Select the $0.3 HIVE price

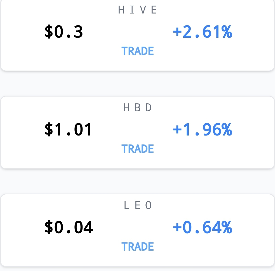click(64, 32)
